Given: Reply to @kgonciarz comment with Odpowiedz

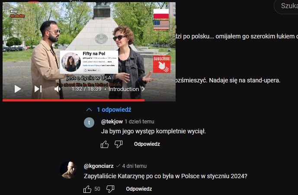Looking at the screenshot, I should 139,189.
